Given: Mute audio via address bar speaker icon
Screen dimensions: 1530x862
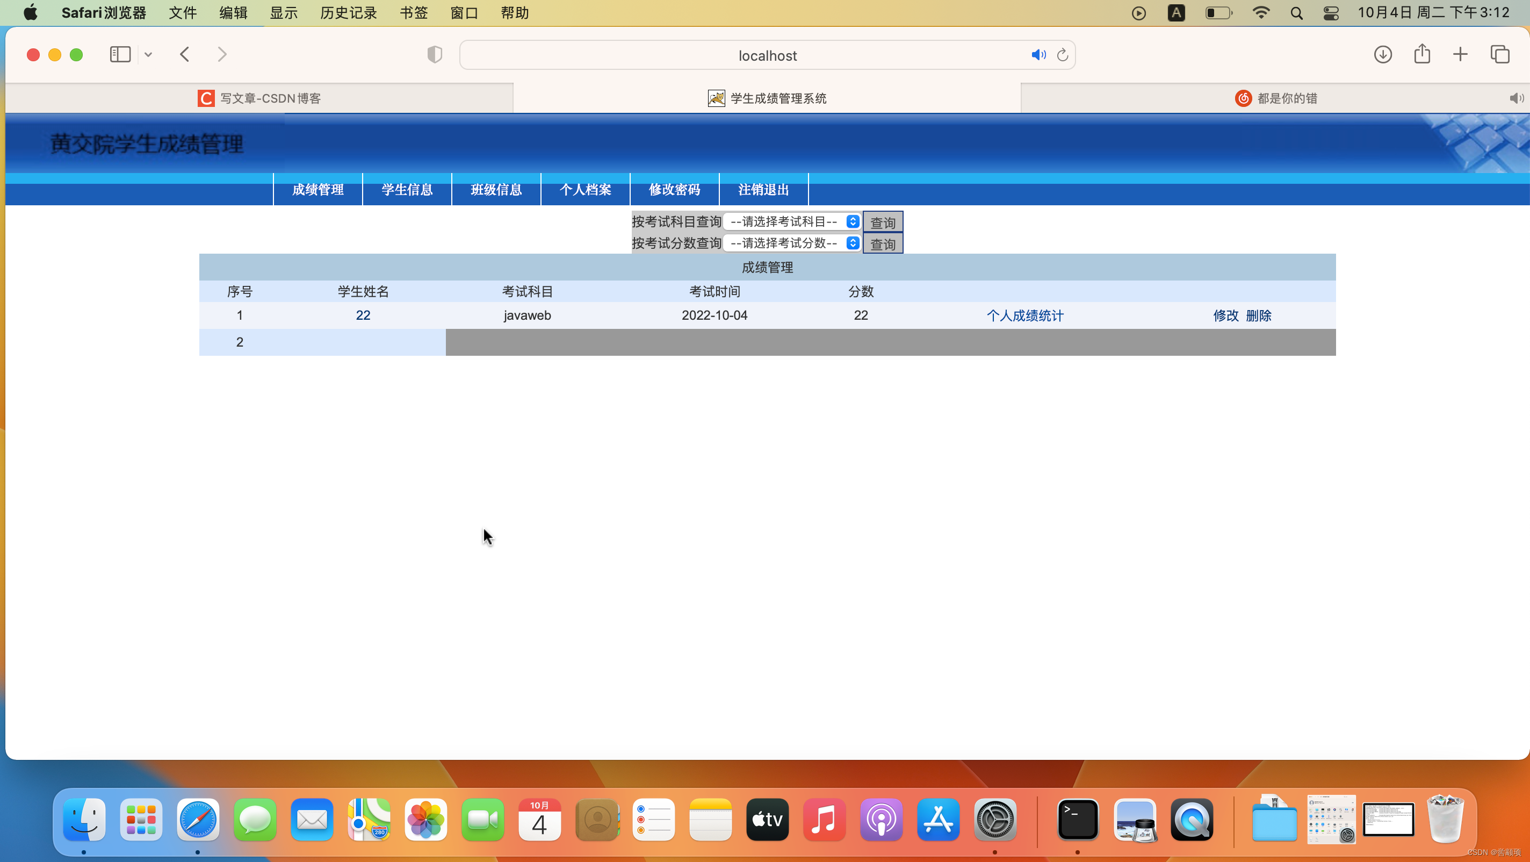Looking at the screenshot, I should click(1038, 55).
